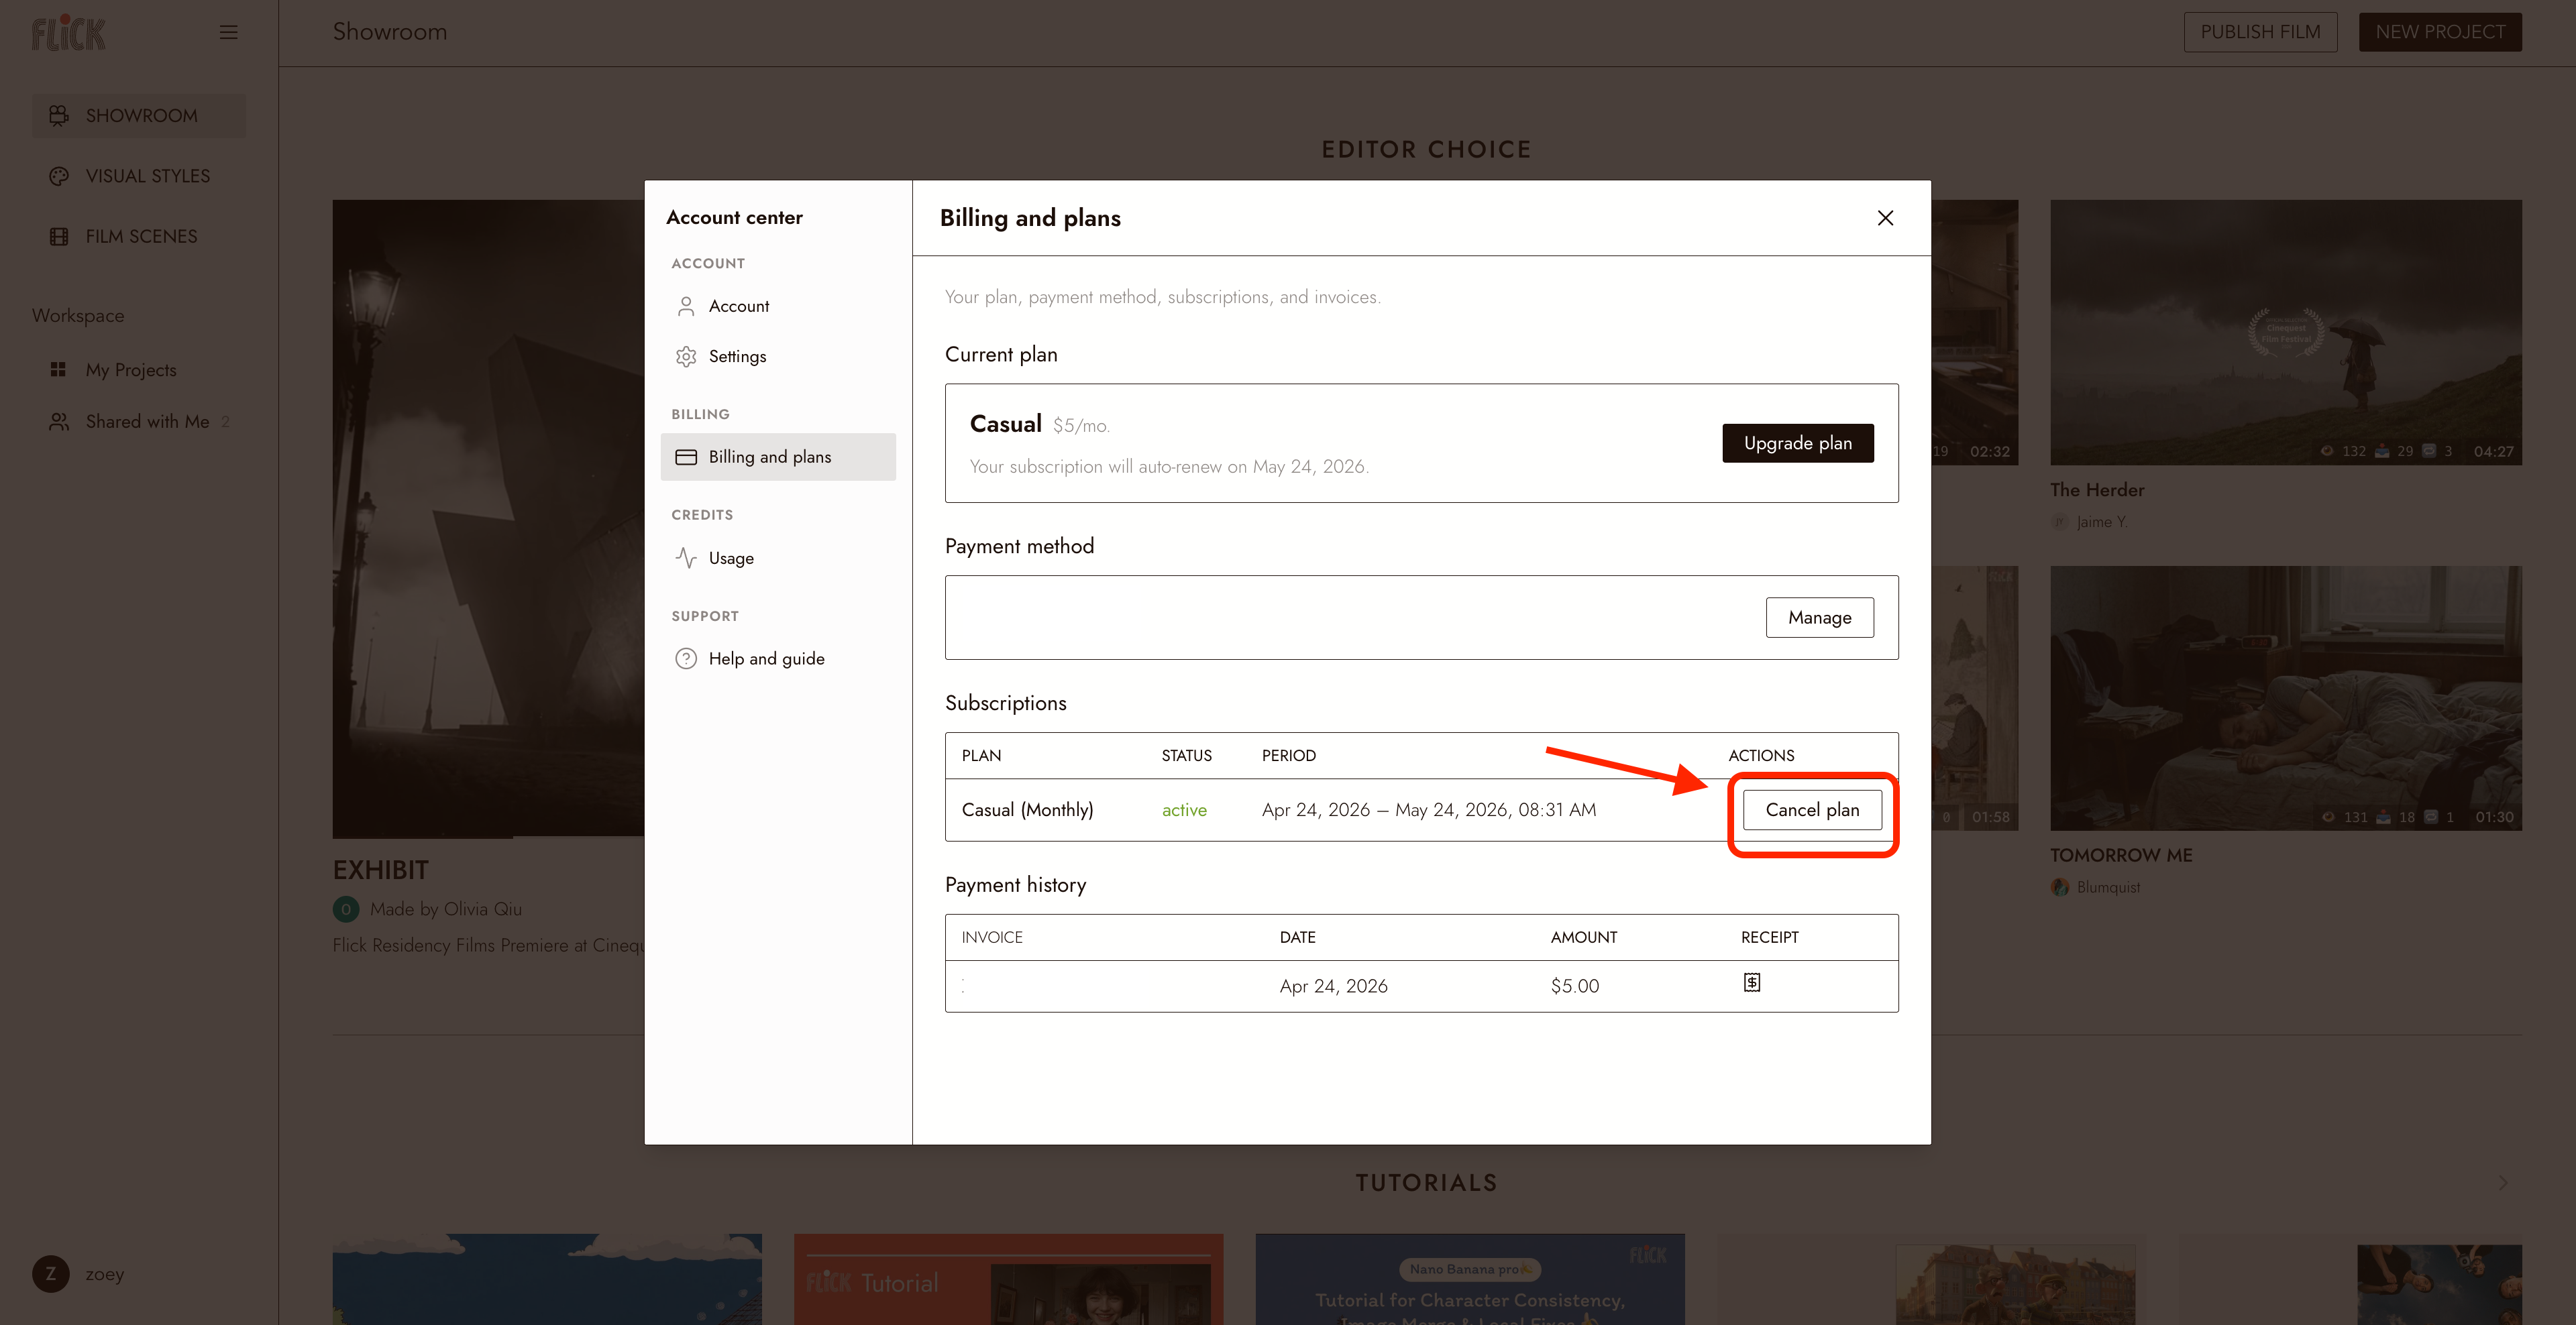This screenshot has height=1325, width=2576.
Task: Click the Showroom sidebar icon
Action: tap(59, 116)
